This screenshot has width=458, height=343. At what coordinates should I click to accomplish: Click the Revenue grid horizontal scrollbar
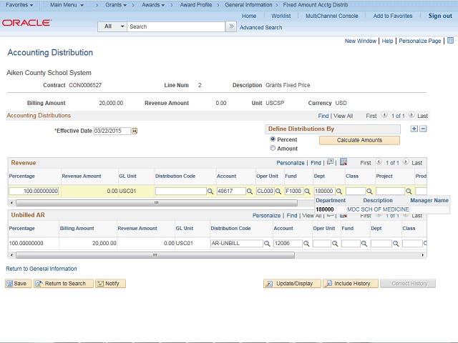click(x=157, y=203)
